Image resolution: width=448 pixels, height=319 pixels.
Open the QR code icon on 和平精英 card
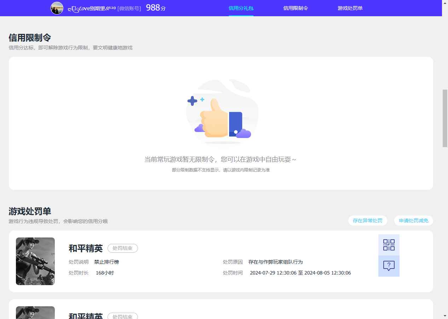click(x=389, y=245)
